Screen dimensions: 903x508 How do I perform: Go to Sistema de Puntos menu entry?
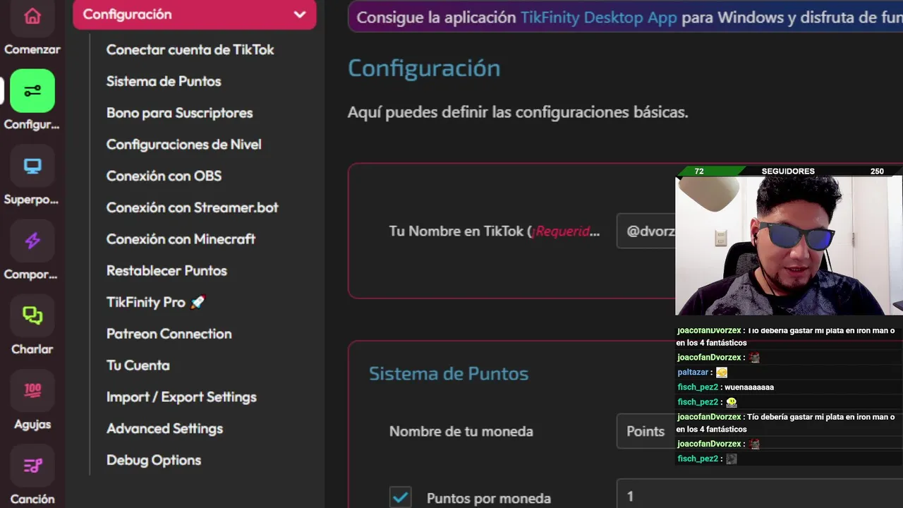[x=164, y=81]
